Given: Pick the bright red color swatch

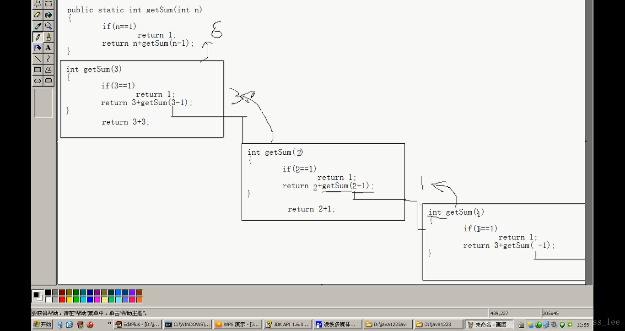Looking at the screenshot, I should (x=62, y=299).
